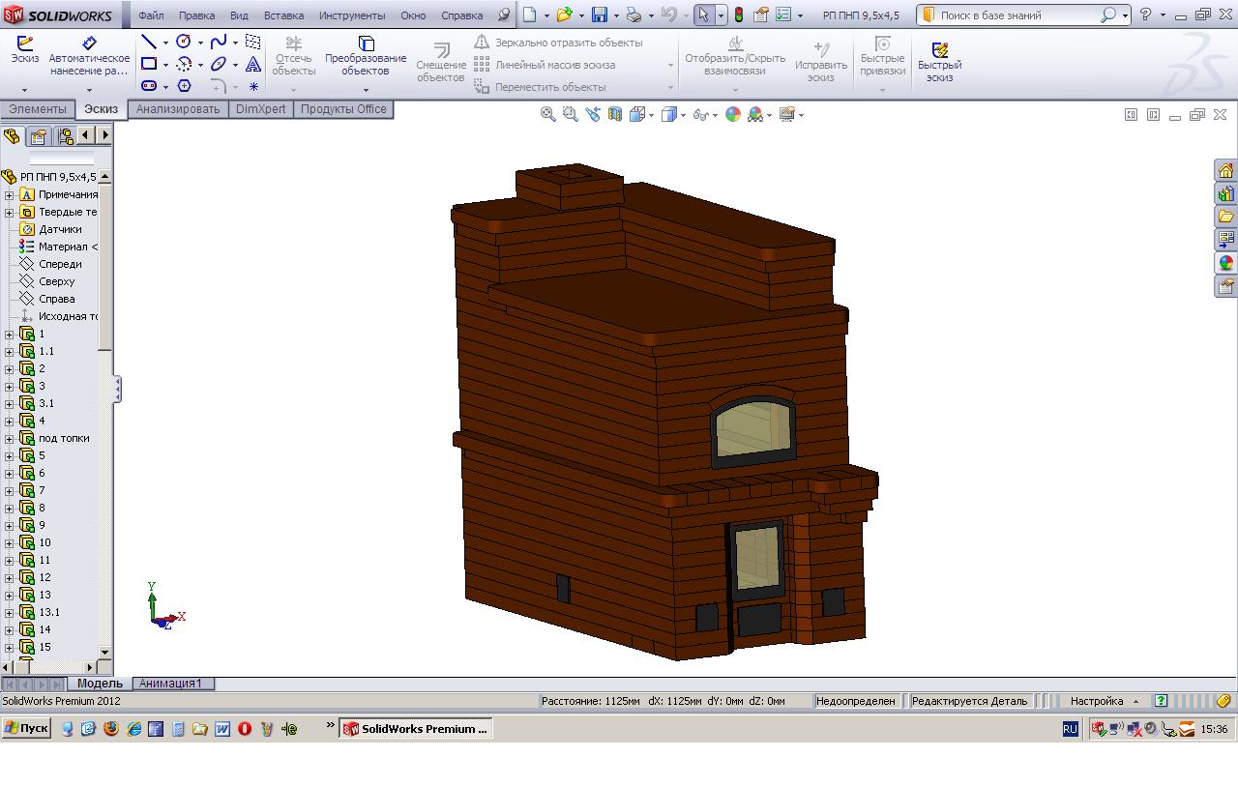Click the Rebuild traffic light icon
Image resolution: width=1238 pixels, height=787 pixels.
click(x=739, y=15)
